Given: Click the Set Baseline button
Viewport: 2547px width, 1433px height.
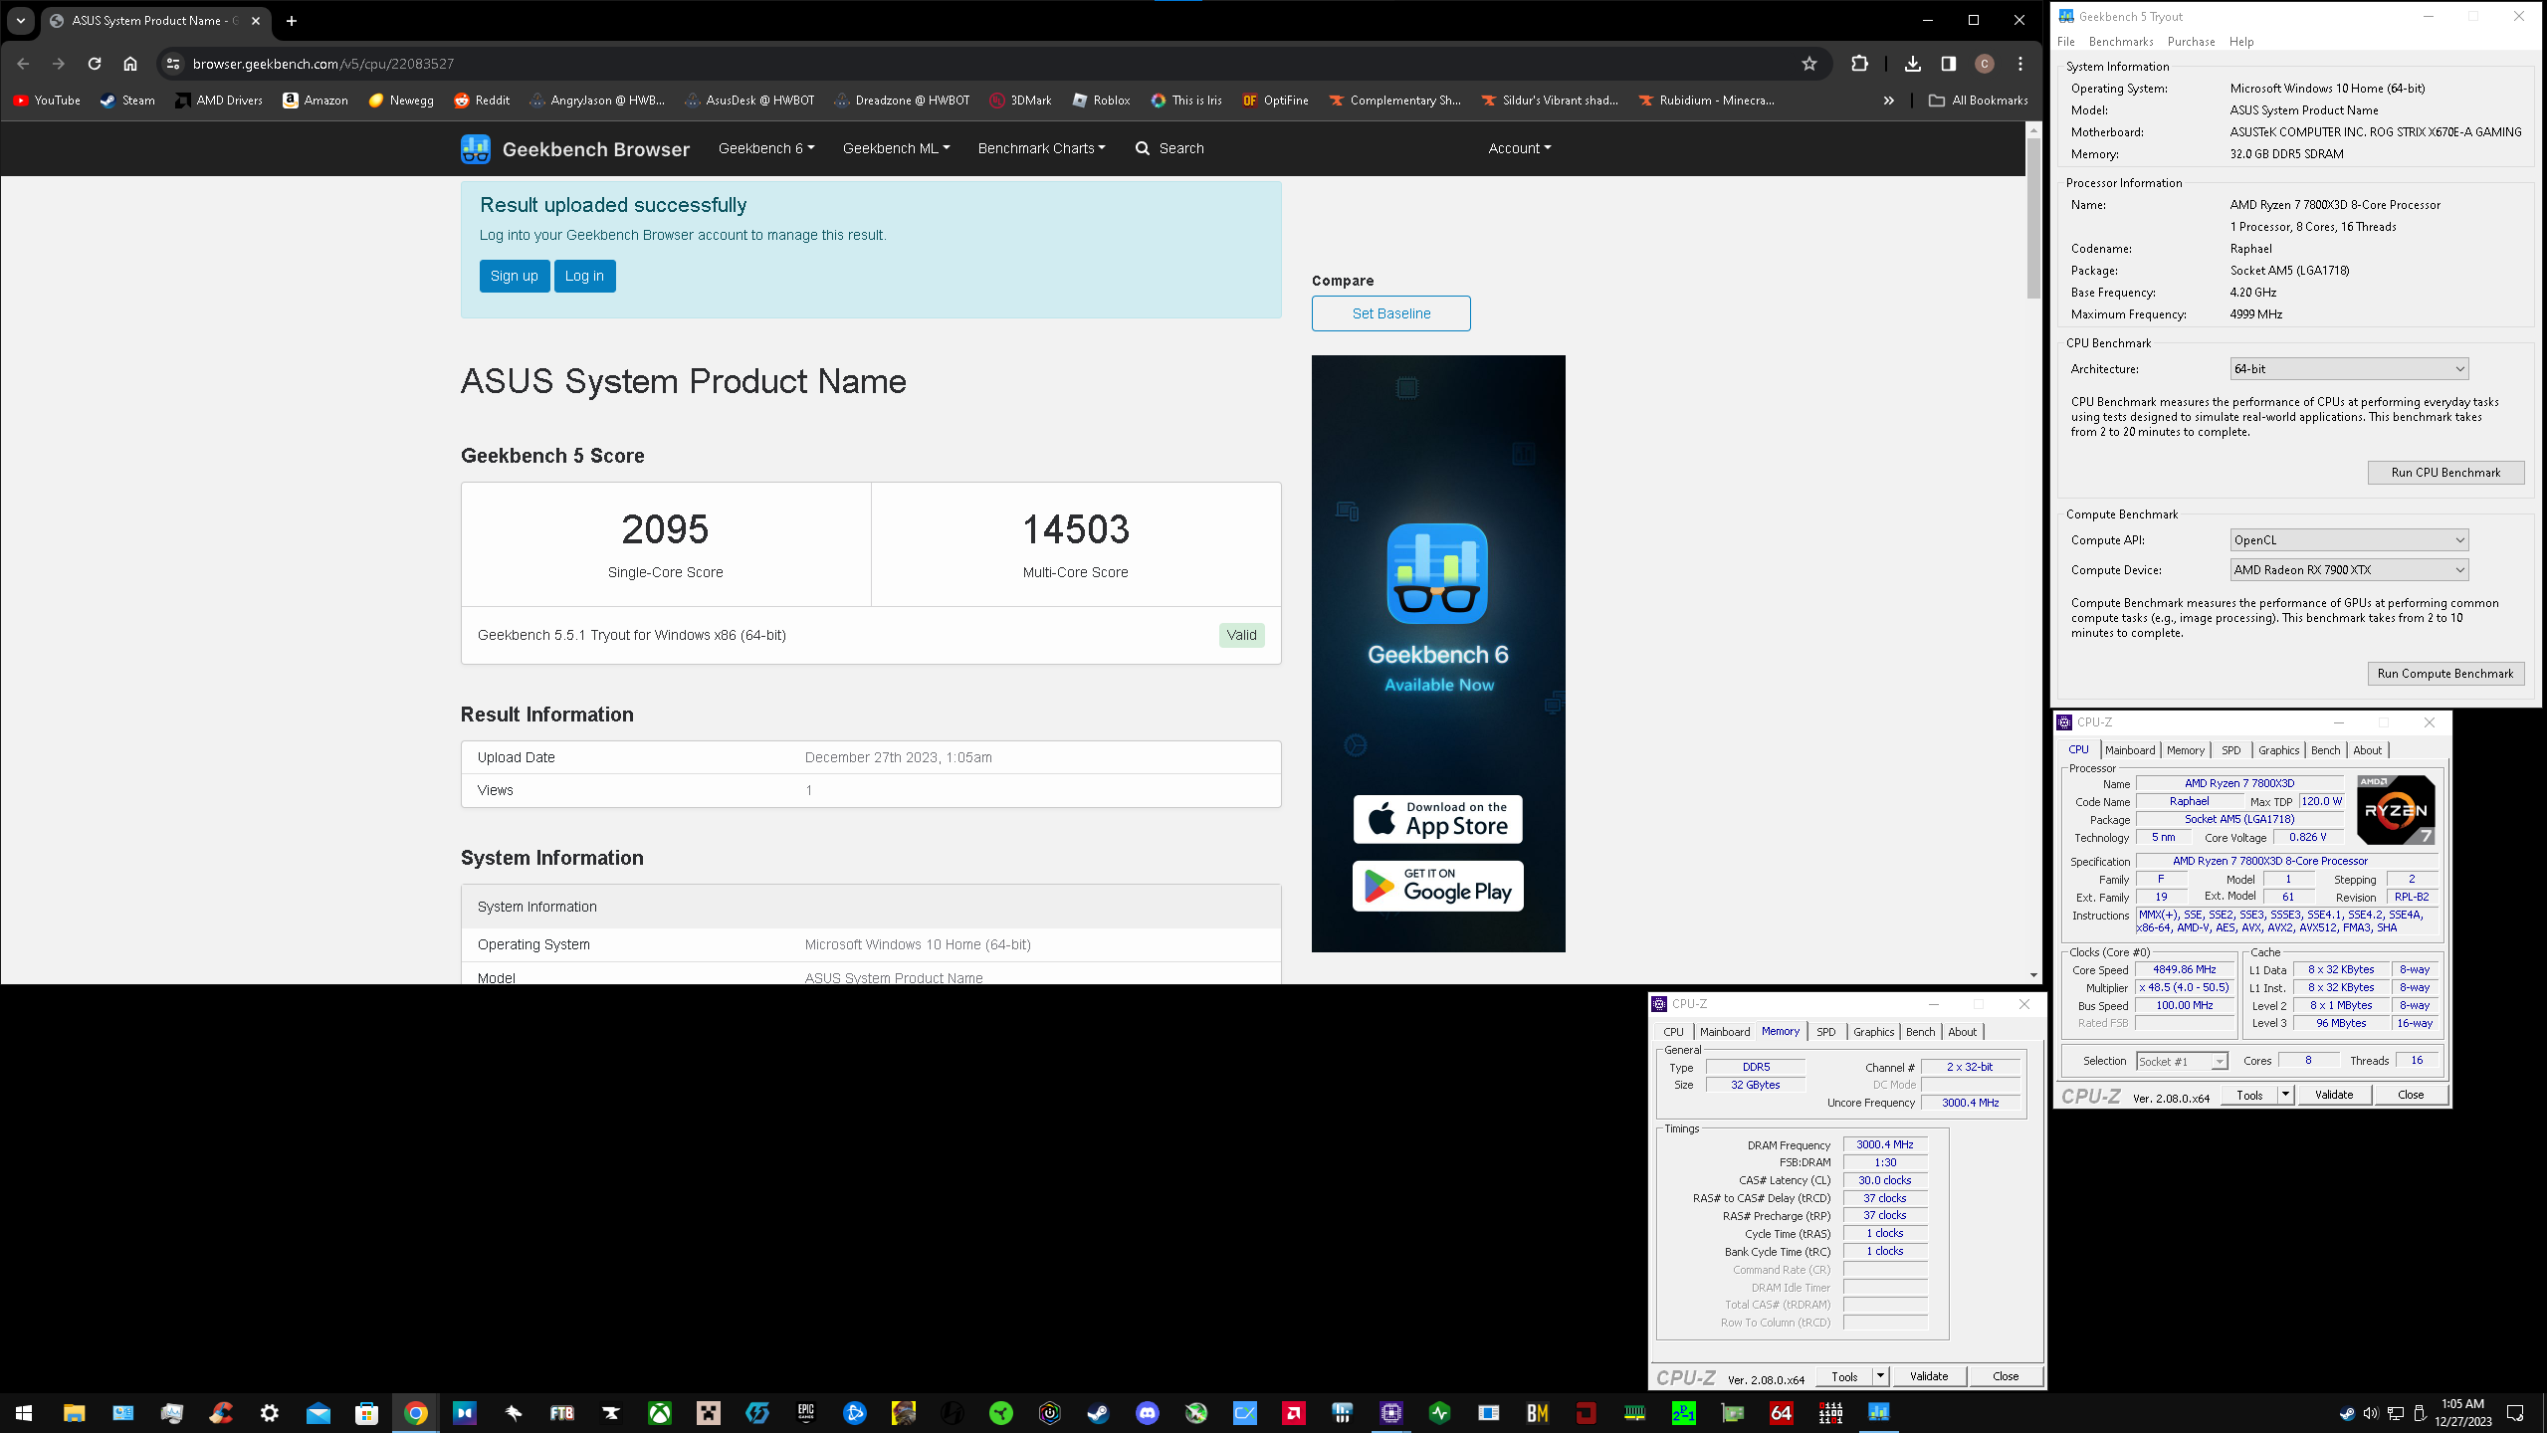Looking at the screenshot, I should click(x=1390, y=313).
